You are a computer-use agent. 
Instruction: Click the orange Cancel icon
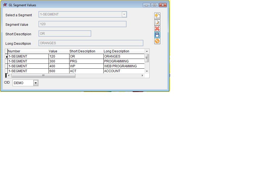157,41
